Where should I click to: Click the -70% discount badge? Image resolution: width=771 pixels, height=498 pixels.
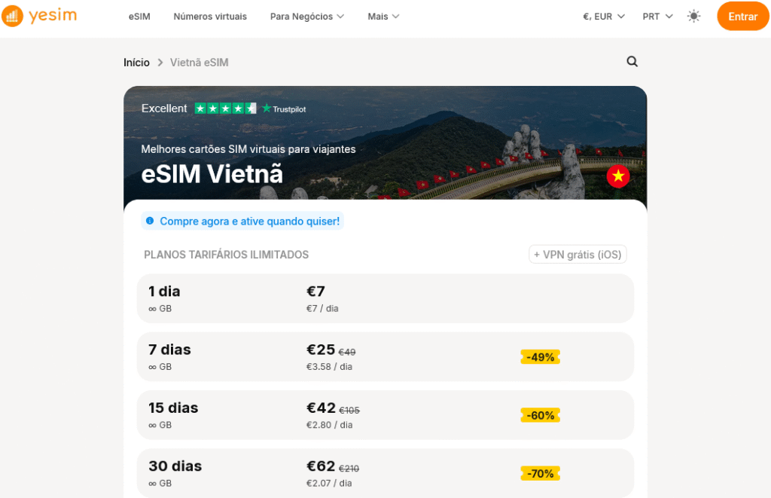tap(540, 473)
